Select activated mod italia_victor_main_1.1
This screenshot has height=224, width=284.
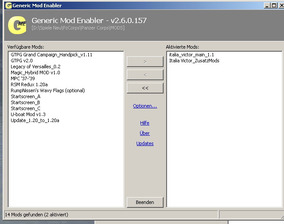pyautogui.click(x=191, y=55)
